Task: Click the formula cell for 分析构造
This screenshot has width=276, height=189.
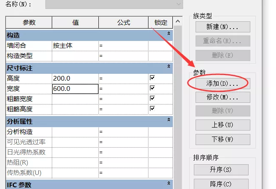Action: [123, 132]
